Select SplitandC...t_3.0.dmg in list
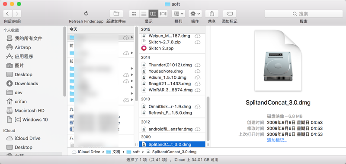This screenshot has height=164, width=346. click(x=172, y=145)
